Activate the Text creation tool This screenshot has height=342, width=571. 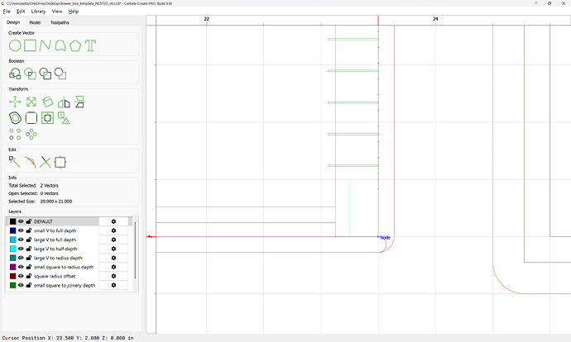pos(90,45)
